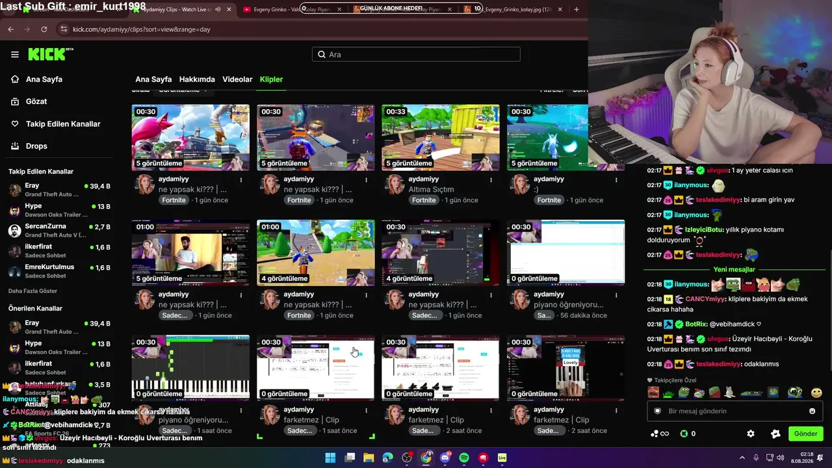The width and height of the screenshot is (832, 468).
Task: Open Microsoft Edge from the taskbar
Action: [x=387, y=458]
